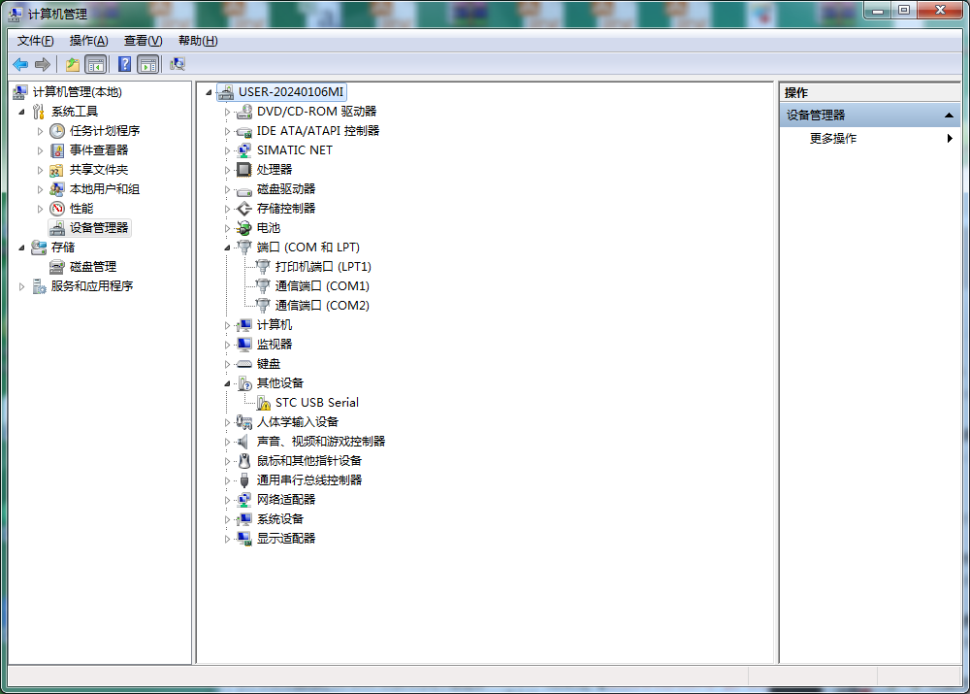Screen dimensions: 970x694
Task: Click the 任务计划程序 clock icon
Action: 57,131
